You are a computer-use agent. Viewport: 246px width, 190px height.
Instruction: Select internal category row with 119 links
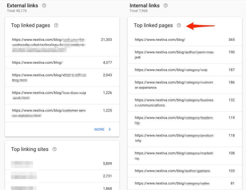pyautogui.click(x=184, y=120)
